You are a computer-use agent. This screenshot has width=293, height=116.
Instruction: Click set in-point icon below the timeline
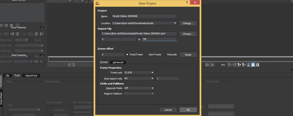click(x=69, y=65)
